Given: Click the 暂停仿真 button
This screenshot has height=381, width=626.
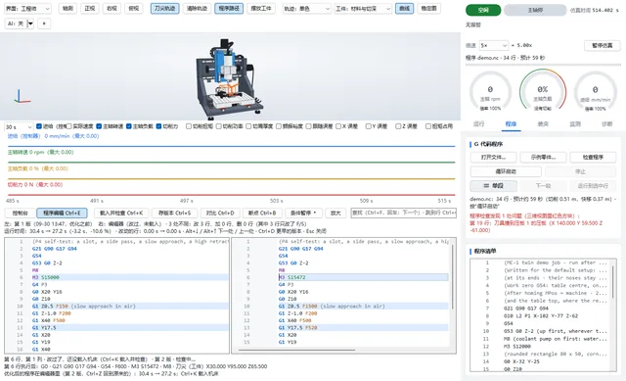Looking at the screenshot, I should click(603, 46).
